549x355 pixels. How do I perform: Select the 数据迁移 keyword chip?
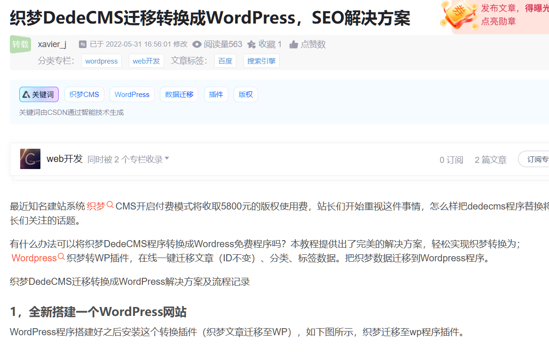click(179, 94)
